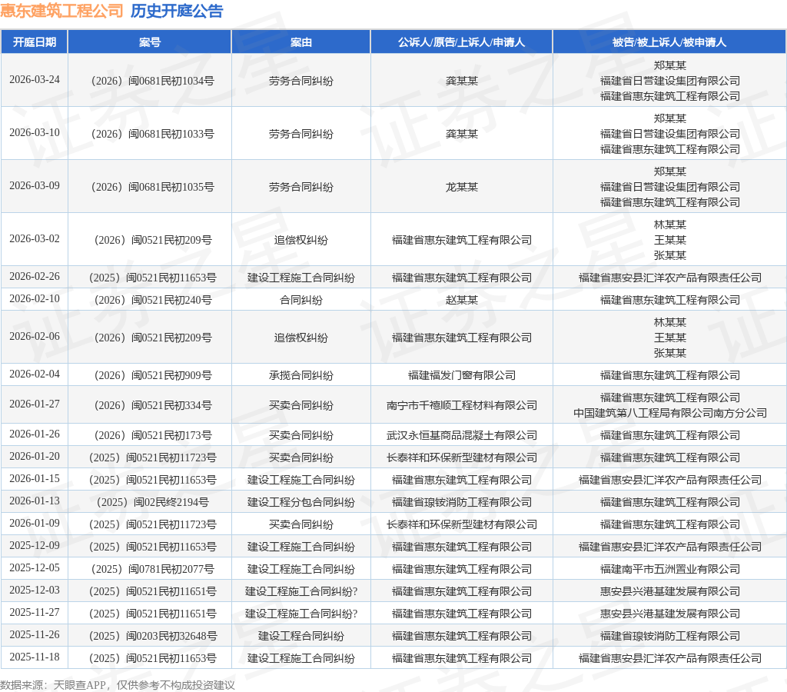Click date cell 2026-03-02
The width and height of the screenshot is (787, 692).
tap(35, 238)
